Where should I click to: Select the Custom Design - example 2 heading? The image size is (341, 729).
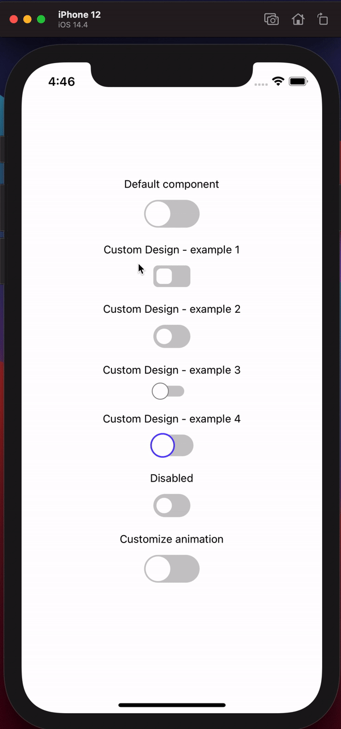point(172,309)
